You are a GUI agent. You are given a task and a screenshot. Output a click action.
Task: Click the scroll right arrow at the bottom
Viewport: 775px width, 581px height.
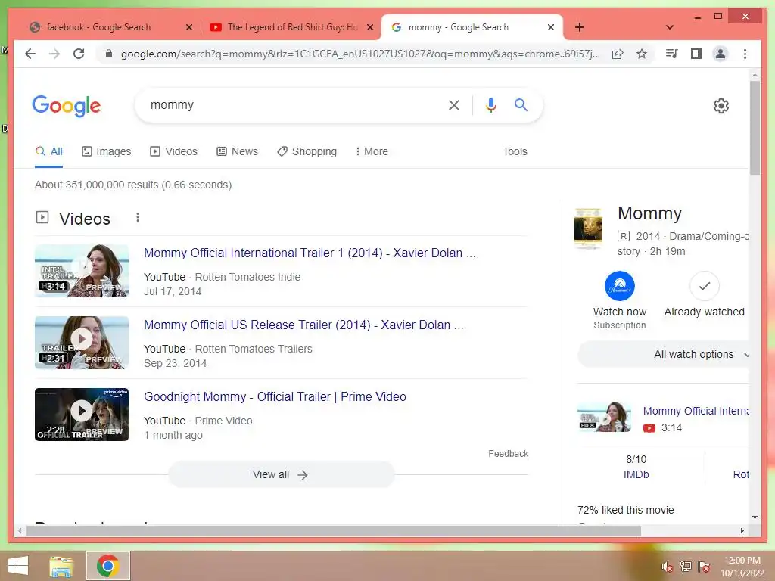[x=742, y=530]
